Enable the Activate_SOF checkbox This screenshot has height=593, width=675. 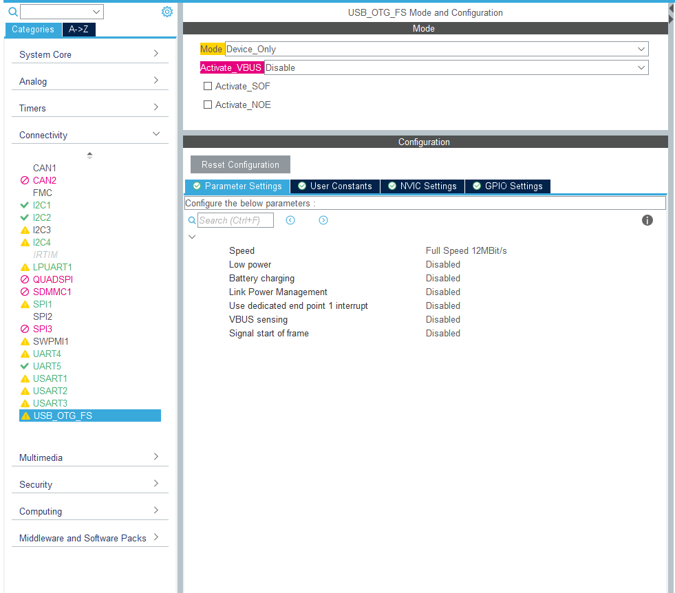[208, 86]
